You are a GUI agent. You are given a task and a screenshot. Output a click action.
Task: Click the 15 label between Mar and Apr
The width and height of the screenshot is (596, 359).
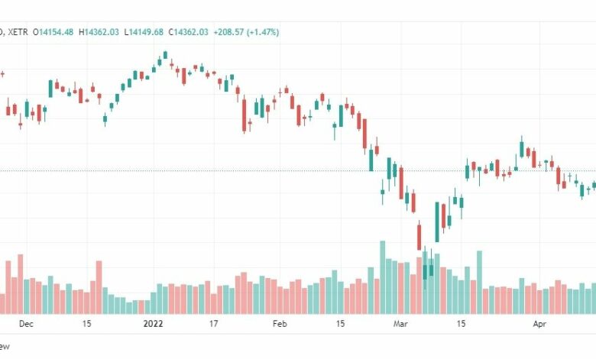point(461,324)
